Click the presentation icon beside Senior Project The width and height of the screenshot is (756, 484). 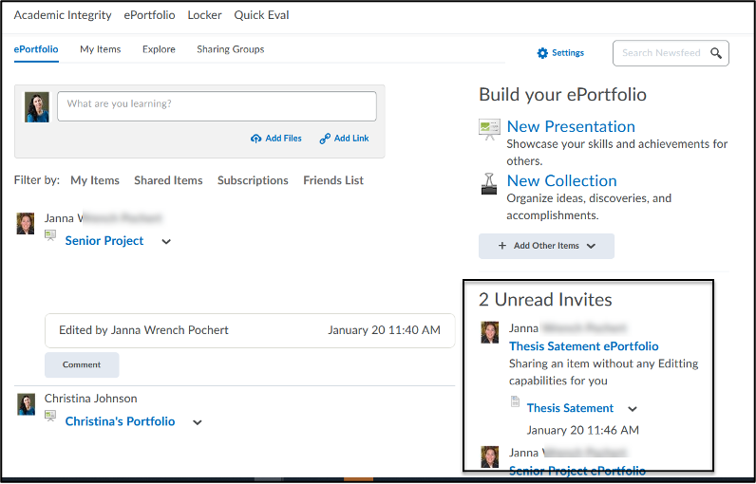click(x=50, y=236)
